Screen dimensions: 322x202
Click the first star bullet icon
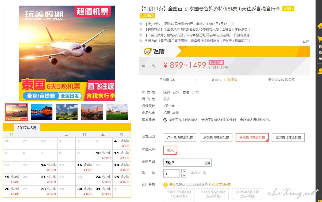[x=141, y=24]
